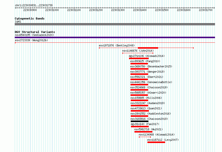Open the esv2723339 (Wong2012b) variant label

tap(31, 40)
